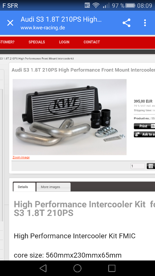Open the three-dot overflow menu
Viewport: 155px width, 276px height.
click(145, 23)
